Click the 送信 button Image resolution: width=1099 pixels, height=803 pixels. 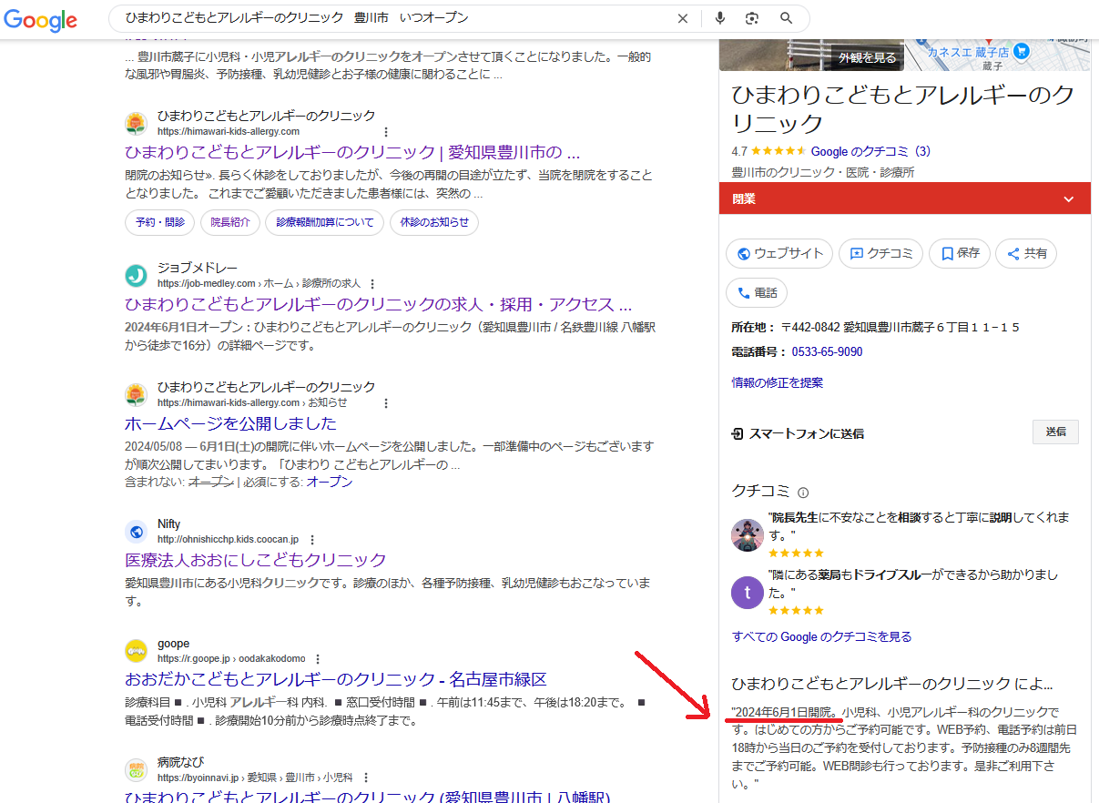tap(1056, 432)
